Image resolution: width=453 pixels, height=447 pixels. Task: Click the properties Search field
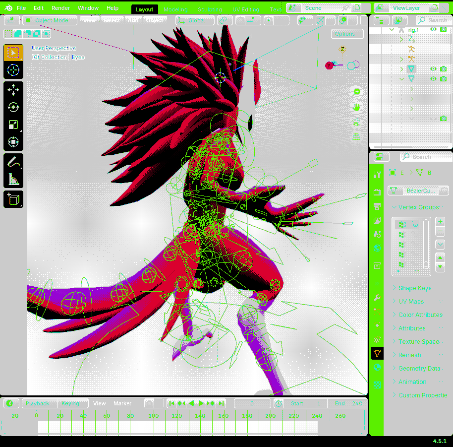(426, 157)
